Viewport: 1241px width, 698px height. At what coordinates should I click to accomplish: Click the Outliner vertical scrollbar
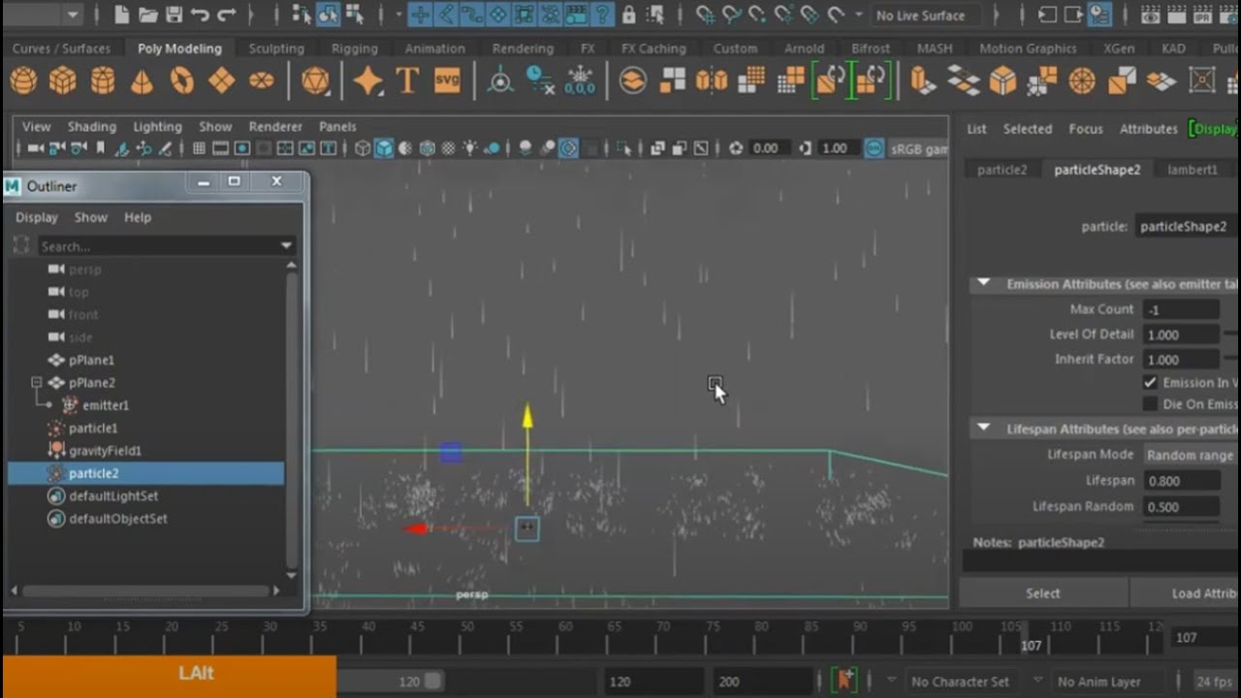coord(292,419)
